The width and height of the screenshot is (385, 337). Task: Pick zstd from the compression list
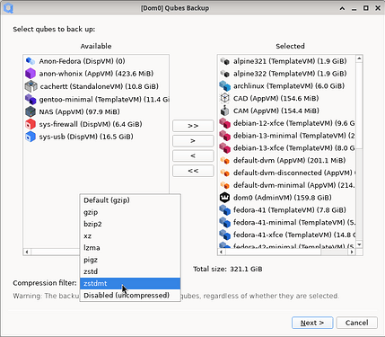pyautogui.click(x=130, y=271)
